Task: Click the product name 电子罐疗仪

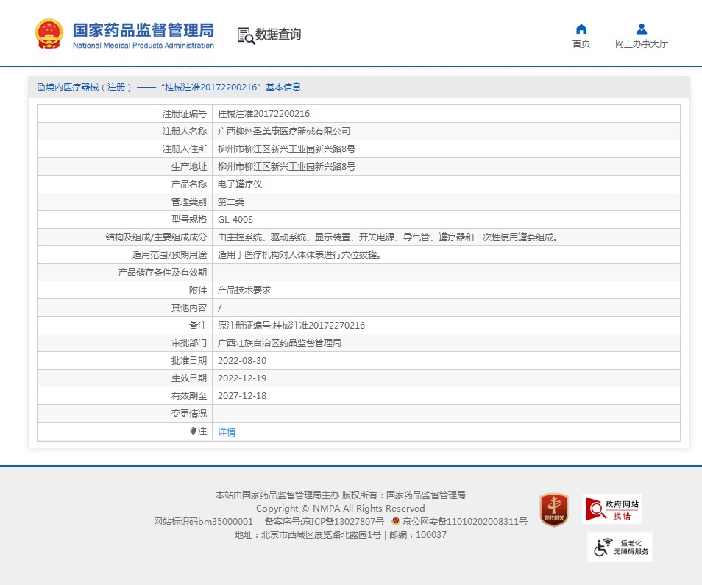Action: click(240, 184)
